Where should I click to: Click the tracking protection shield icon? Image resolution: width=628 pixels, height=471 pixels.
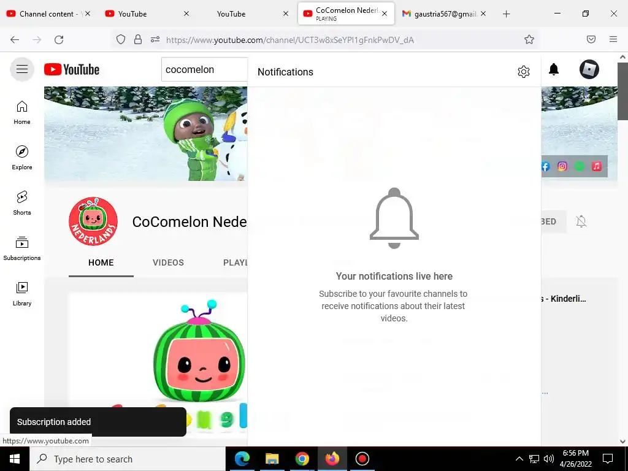point(121,39)
